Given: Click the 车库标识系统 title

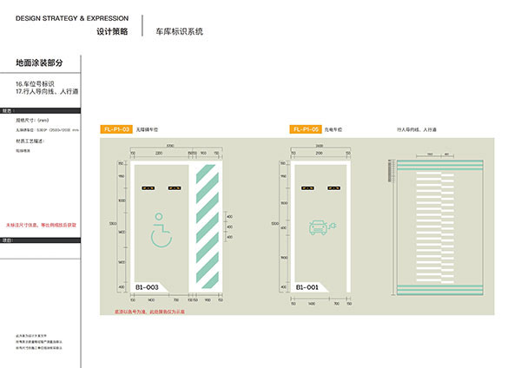Looking at the screenshot, I should click(x=180, y=31).
